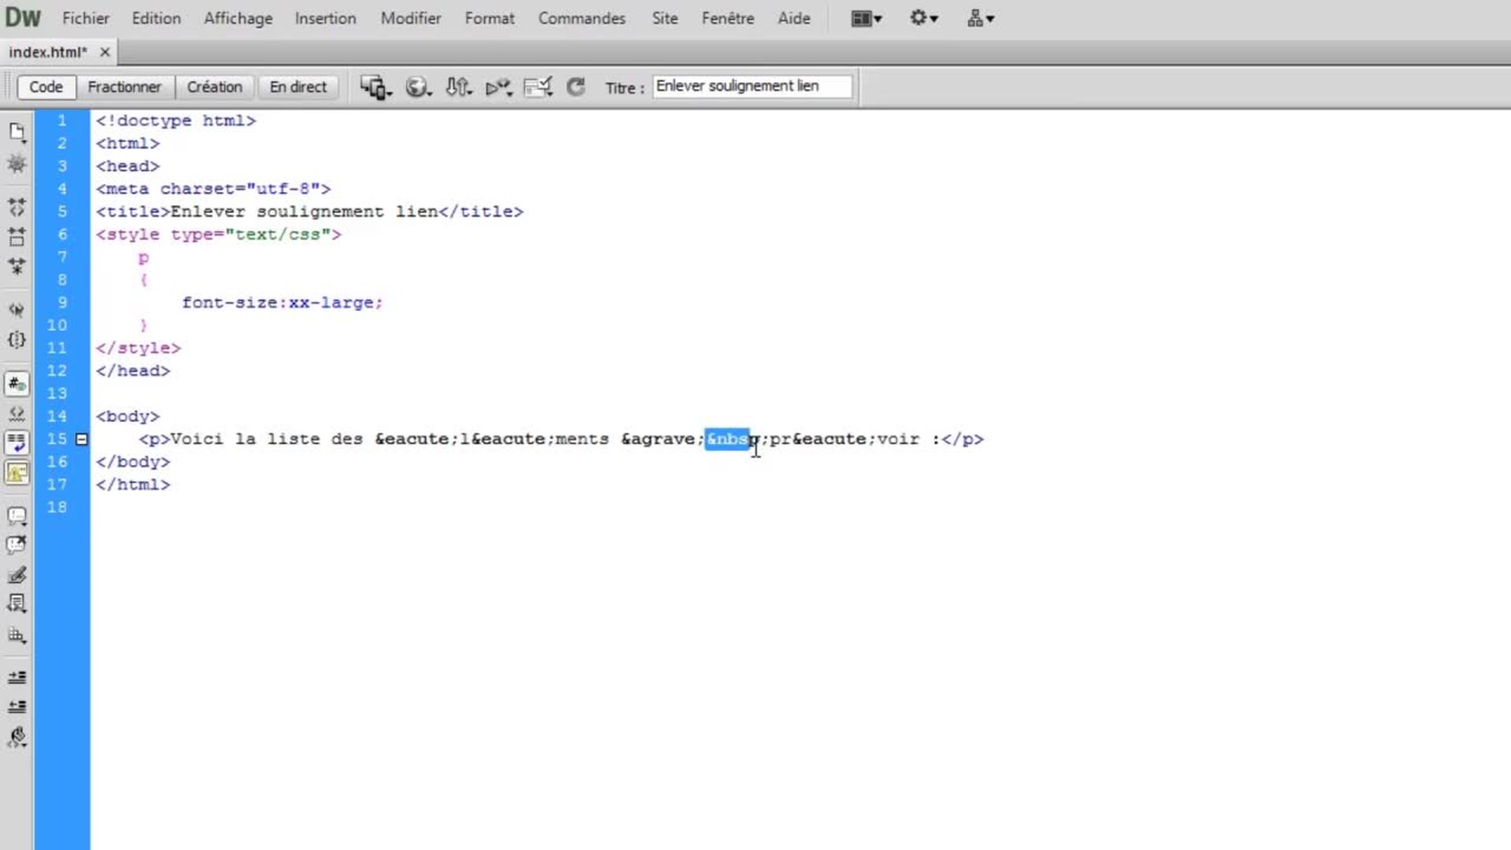This screenshot has height=850, width=1511.
Task: Open the browser preview globe icon
Action: [417, 87]
